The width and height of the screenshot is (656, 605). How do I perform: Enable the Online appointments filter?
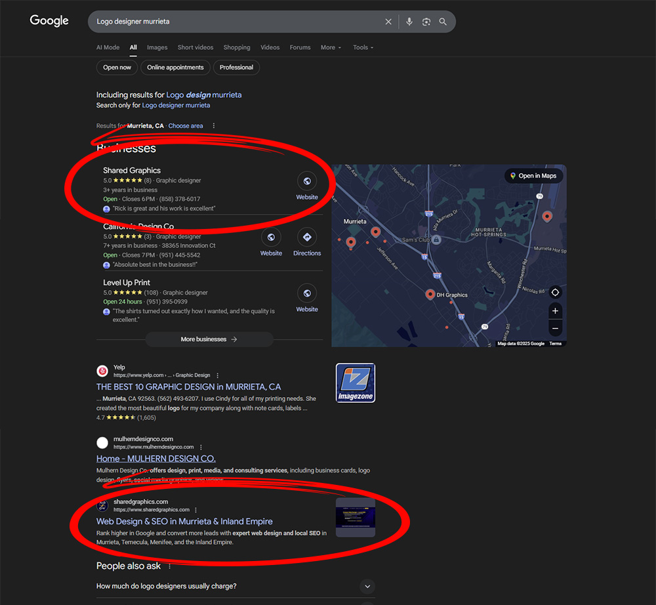pos(175,68)
